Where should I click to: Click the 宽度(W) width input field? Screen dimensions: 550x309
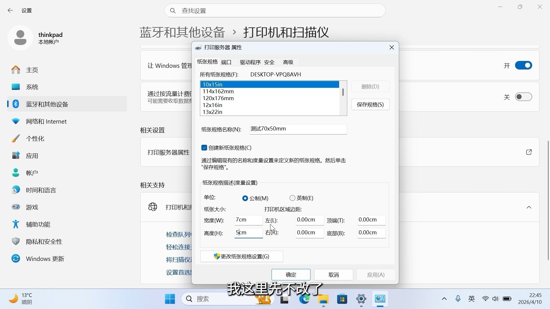click(248, 220)
